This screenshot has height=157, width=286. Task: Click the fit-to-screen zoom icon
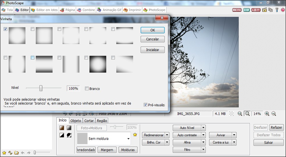(247, 114)
